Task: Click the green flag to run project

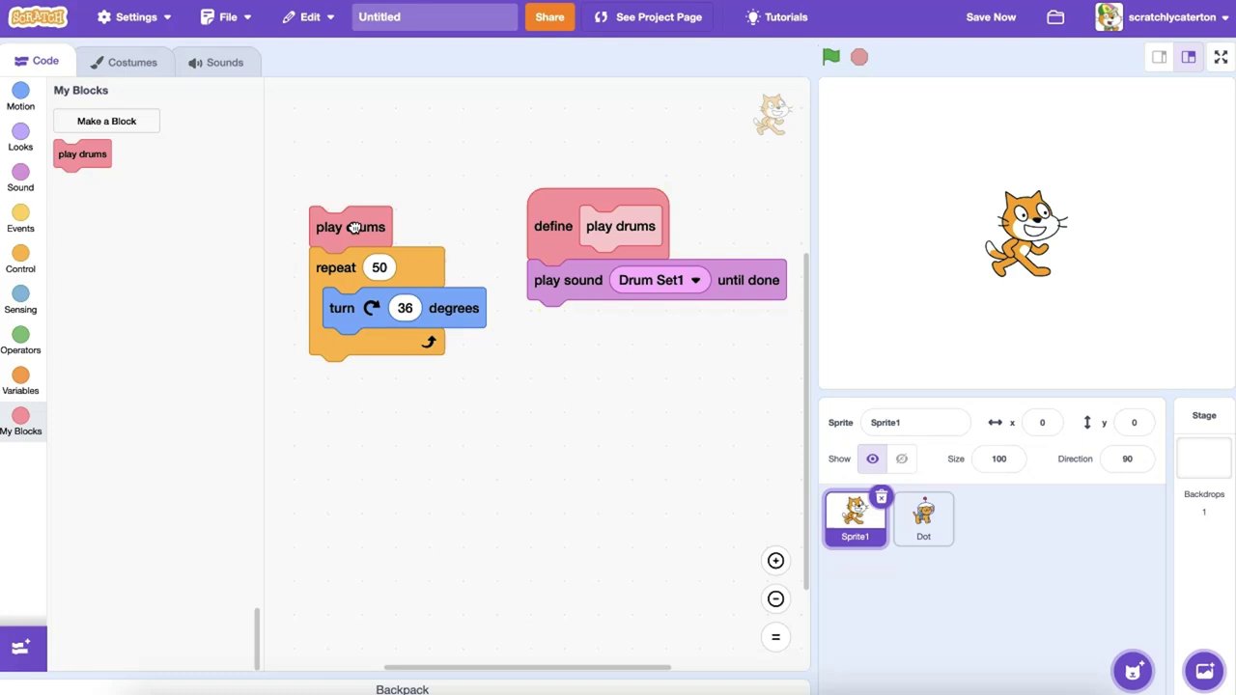Action: [x=830, y=57]
